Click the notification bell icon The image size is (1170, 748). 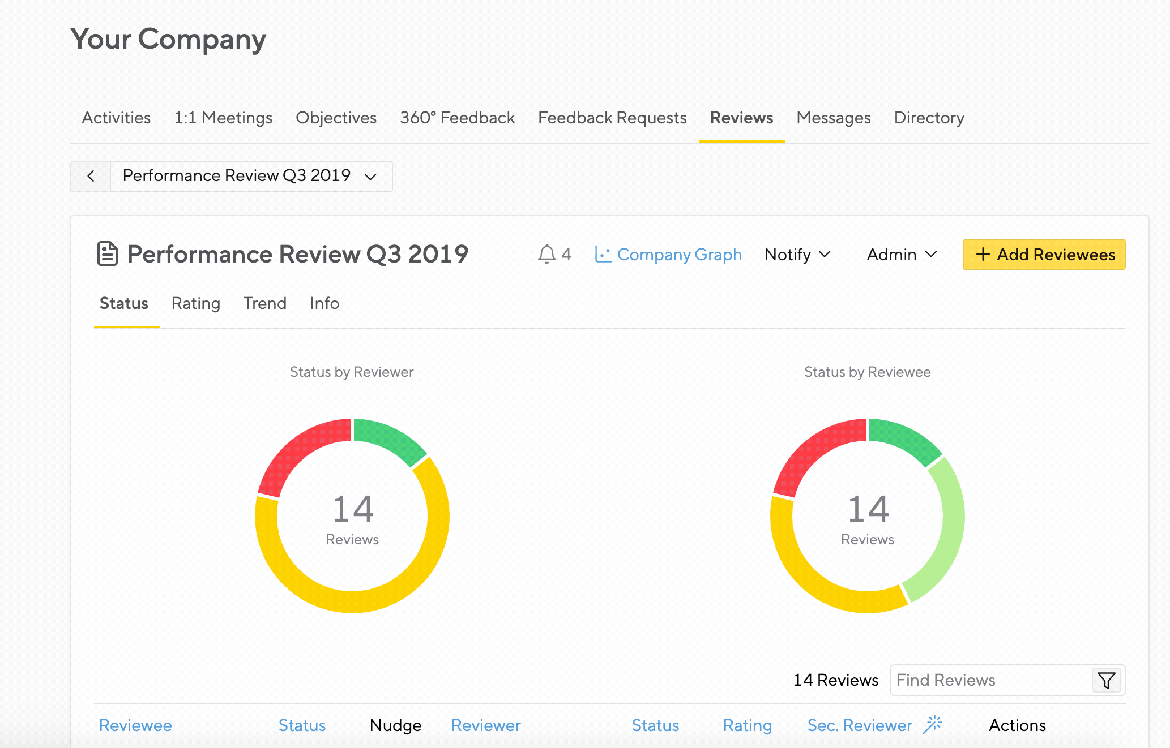546,255
